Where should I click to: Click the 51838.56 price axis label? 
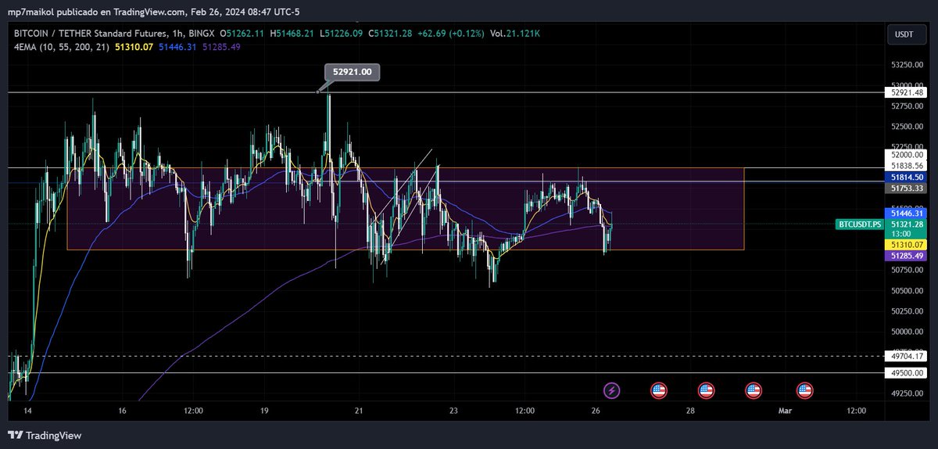coord(908,167)
